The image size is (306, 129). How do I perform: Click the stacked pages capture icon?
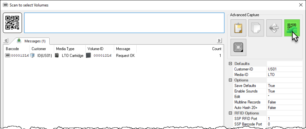[256, 28]
